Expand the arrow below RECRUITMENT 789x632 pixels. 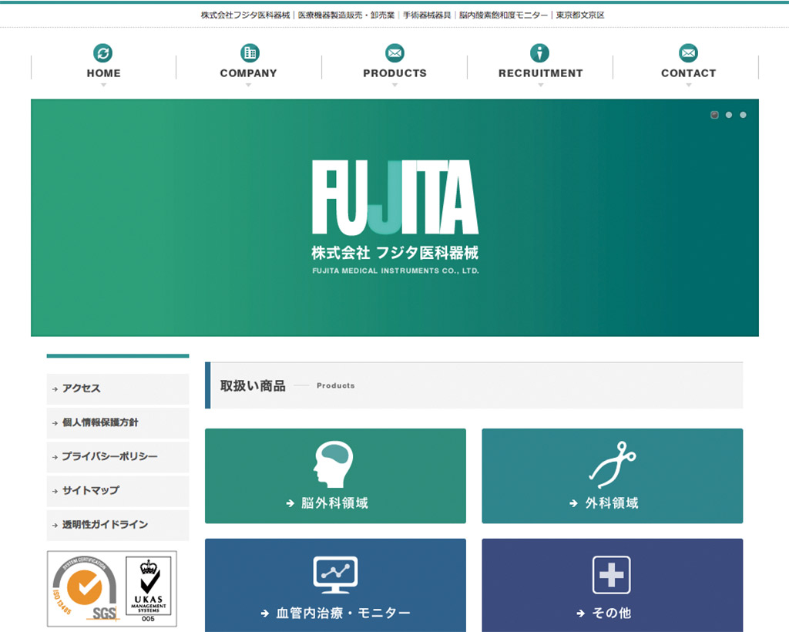(x=541, y=85)
